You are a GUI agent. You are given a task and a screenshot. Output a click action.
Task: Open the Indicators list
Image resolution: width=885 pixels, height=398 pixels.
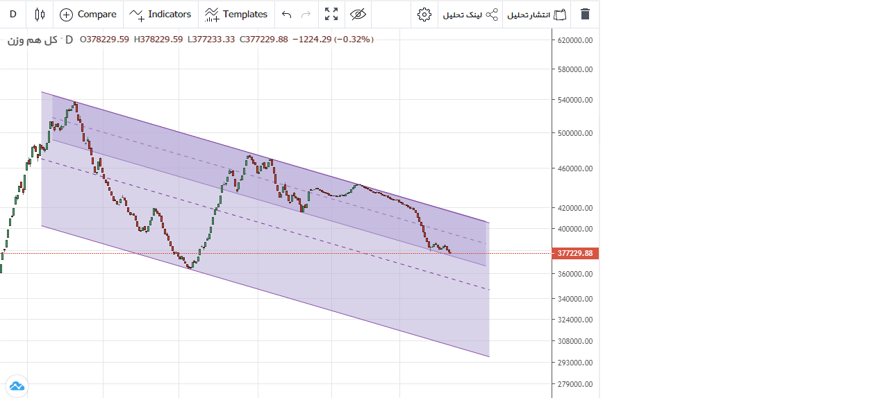coord(160,14)
